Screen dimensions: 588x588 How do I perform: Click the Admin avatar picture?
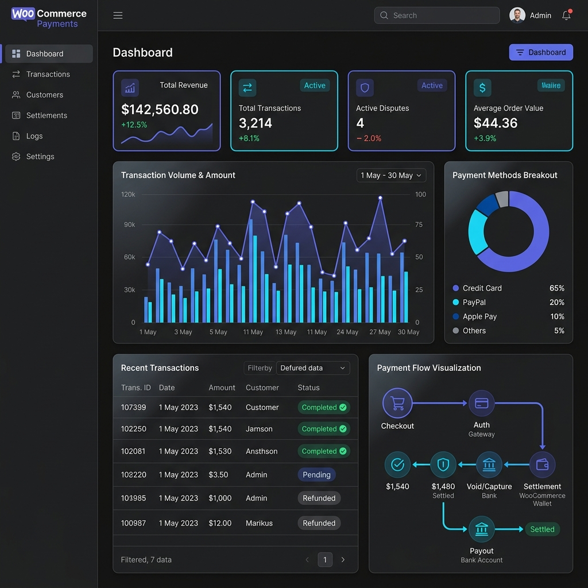click(x=517, y=16)
